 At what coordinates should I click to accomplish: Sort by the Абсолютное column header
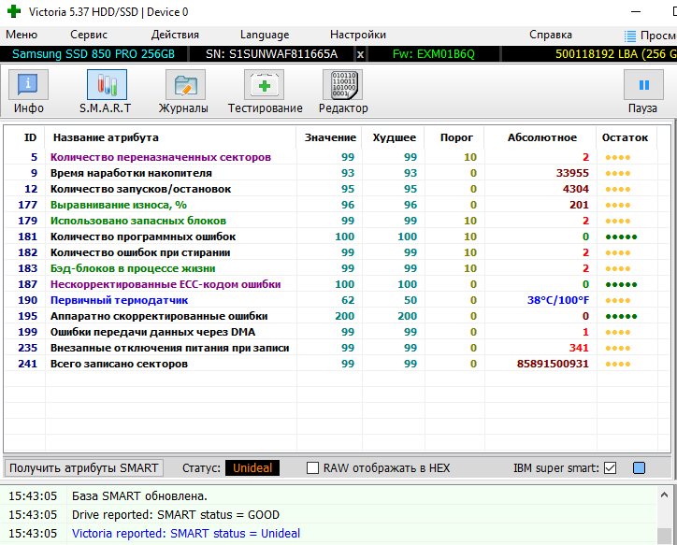point(541,137)
